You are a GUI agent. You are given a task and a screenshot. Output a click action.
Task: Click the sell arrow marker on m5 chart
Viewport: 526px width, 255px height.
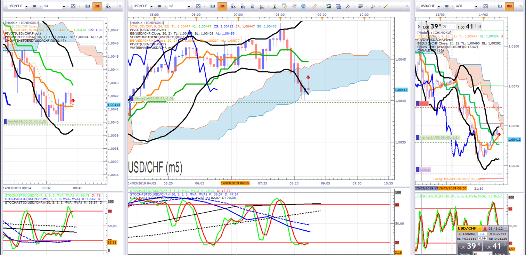[x=308, y=77]
